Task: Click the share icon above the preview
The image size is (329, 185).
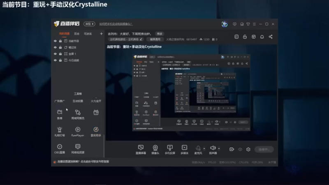Action: click(271, 37)
